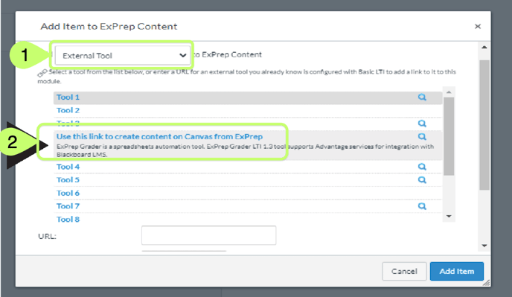This screenshot has height=297, width=512.
Task: Select Tool 6 from the list
Action: (68, 193)
